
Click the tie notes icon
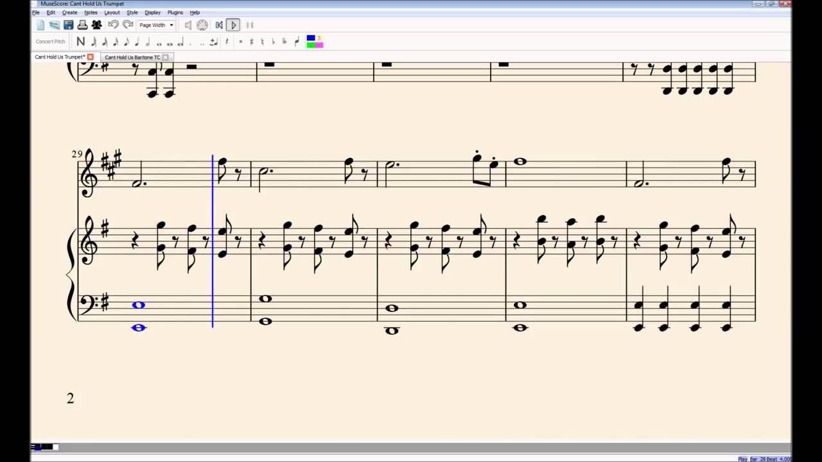[x=213, y=42]
